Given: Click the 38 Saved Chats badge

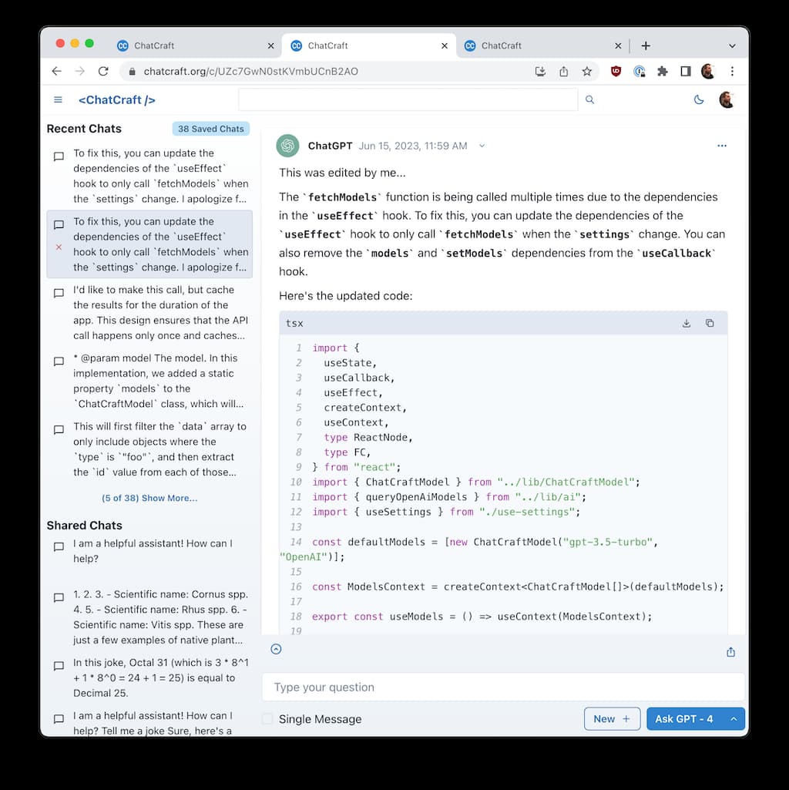Looking at the screenshot, I should point(210,129).
